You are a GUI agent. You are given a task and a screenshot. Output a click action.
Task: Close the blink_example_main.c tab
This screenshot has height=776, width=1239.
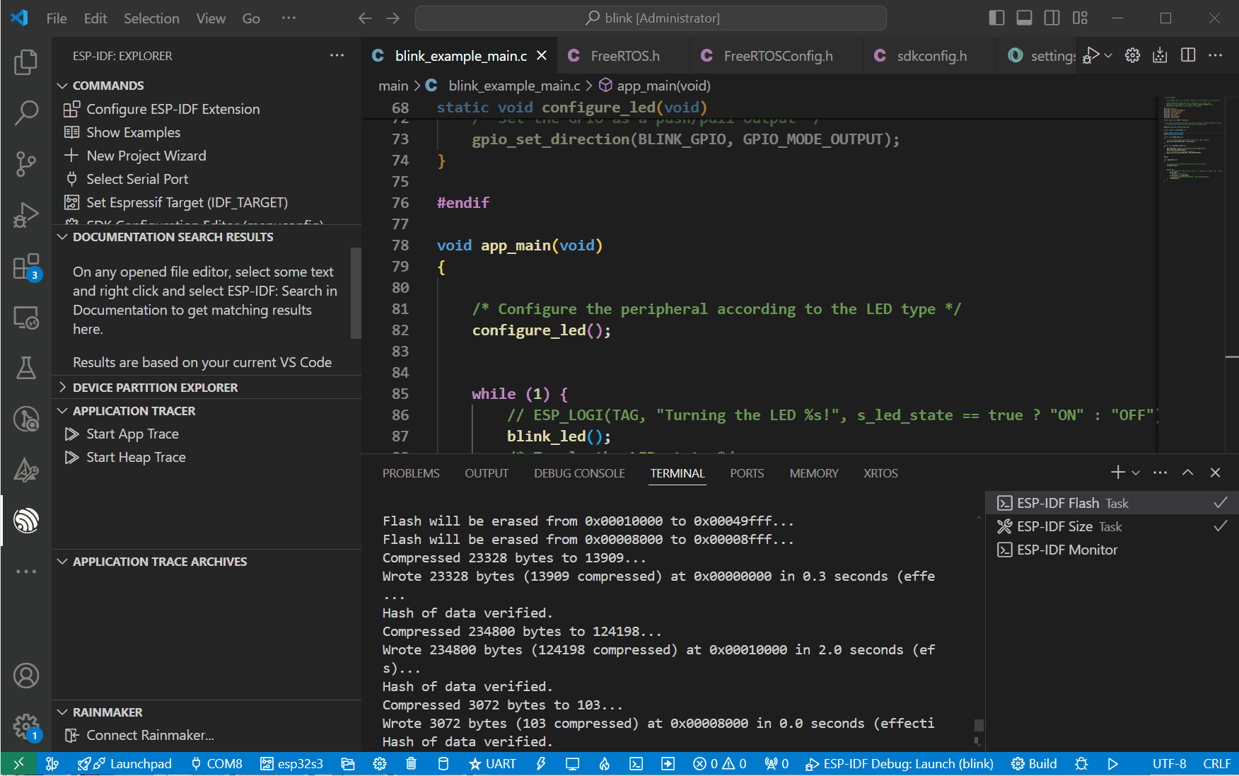coord(542,55)
